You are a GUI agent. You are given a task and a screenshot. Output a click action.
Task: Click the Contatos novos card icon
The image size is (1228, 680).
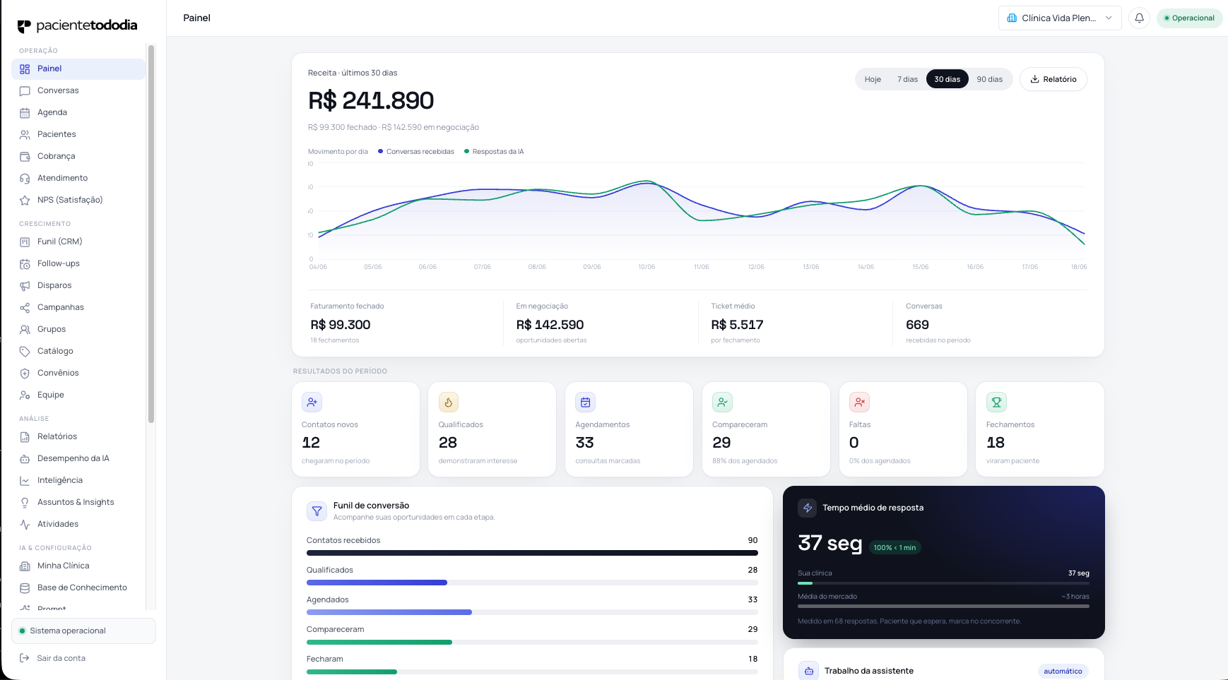312,402
